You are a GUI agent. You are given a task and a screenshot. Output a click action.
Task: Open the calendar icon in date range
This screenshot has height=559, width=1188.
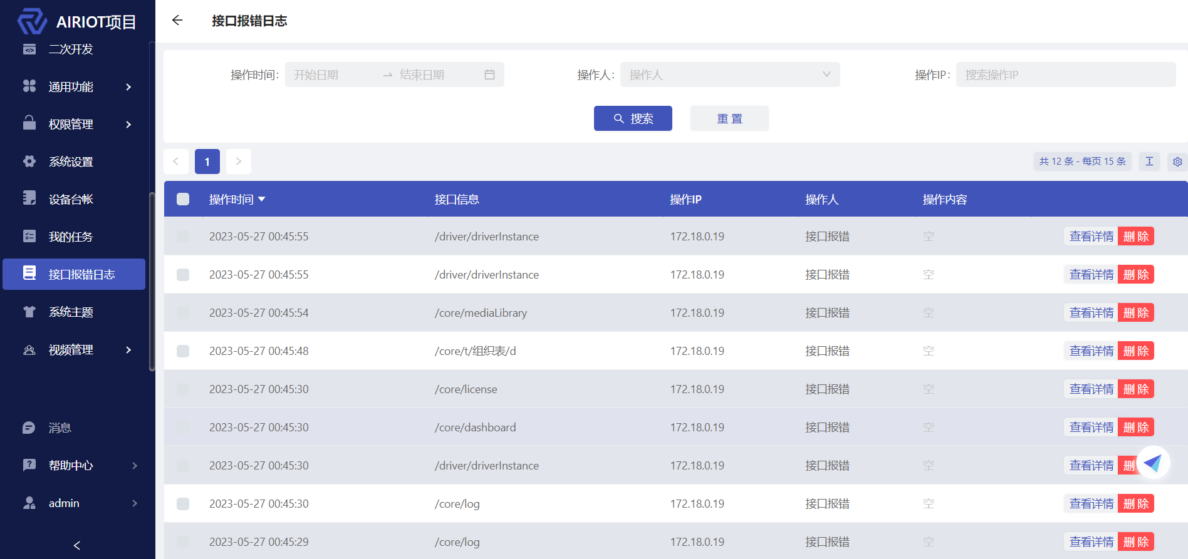tap(489, 74)
